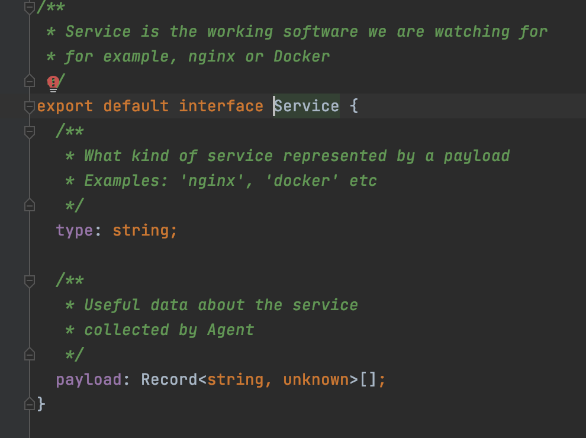Image resolution: width=586 pixels, height=438 pixels.
Task: Click the 'interface' keyword
Action: tap(221, 106)
